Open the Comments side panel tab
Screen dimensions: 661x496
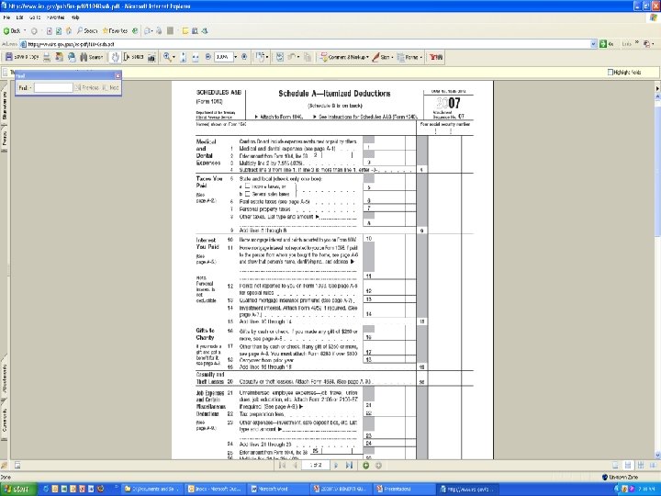[5, 420]
